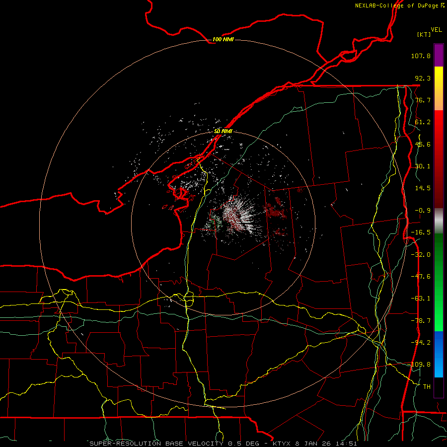Pick the red segment of the color bar

pos(439,159)
